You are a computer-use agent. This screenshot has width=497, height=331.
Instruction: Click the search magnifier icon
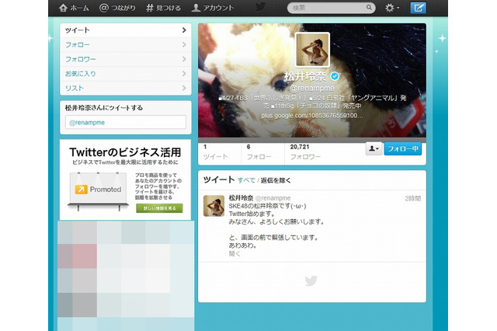pyautogui.click(x=369, y=7)
